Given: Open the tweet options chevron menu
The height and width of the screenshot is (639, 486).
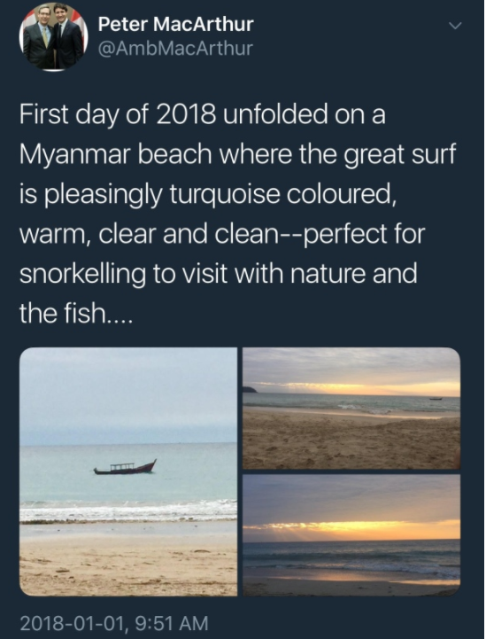Looking at the screenshot, I should pos(456,26).
